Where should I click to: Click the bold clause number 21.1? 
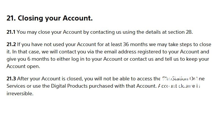(11, 32)
